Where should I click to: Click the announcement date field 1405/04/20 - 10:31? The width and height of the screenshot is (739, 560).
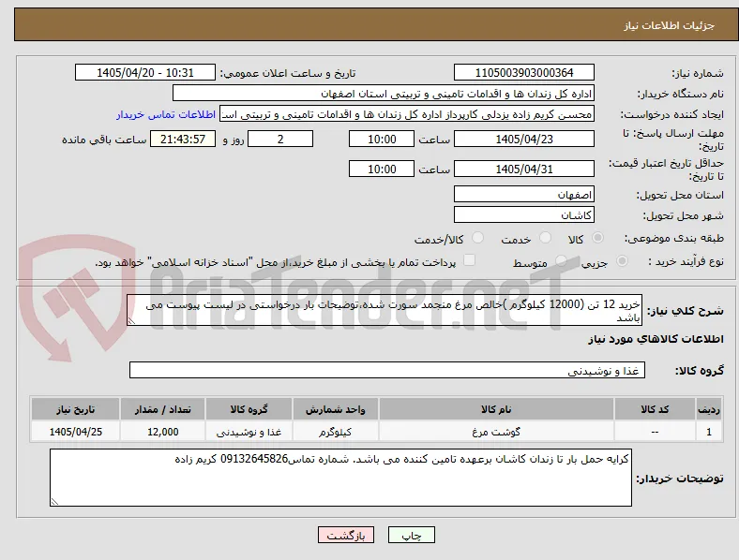point(145,73)
